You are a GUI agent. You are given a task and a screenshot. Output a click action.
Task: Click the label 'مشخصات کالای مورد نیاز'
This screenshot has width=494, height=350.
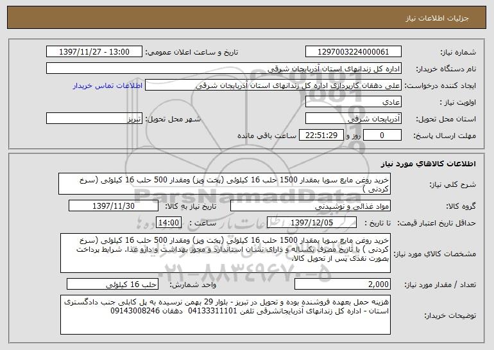[435, 254]
